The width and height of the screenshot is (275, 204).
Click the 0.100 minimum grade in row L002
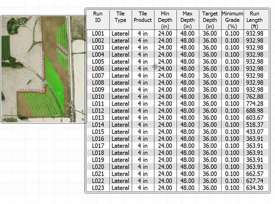(232, 41)
